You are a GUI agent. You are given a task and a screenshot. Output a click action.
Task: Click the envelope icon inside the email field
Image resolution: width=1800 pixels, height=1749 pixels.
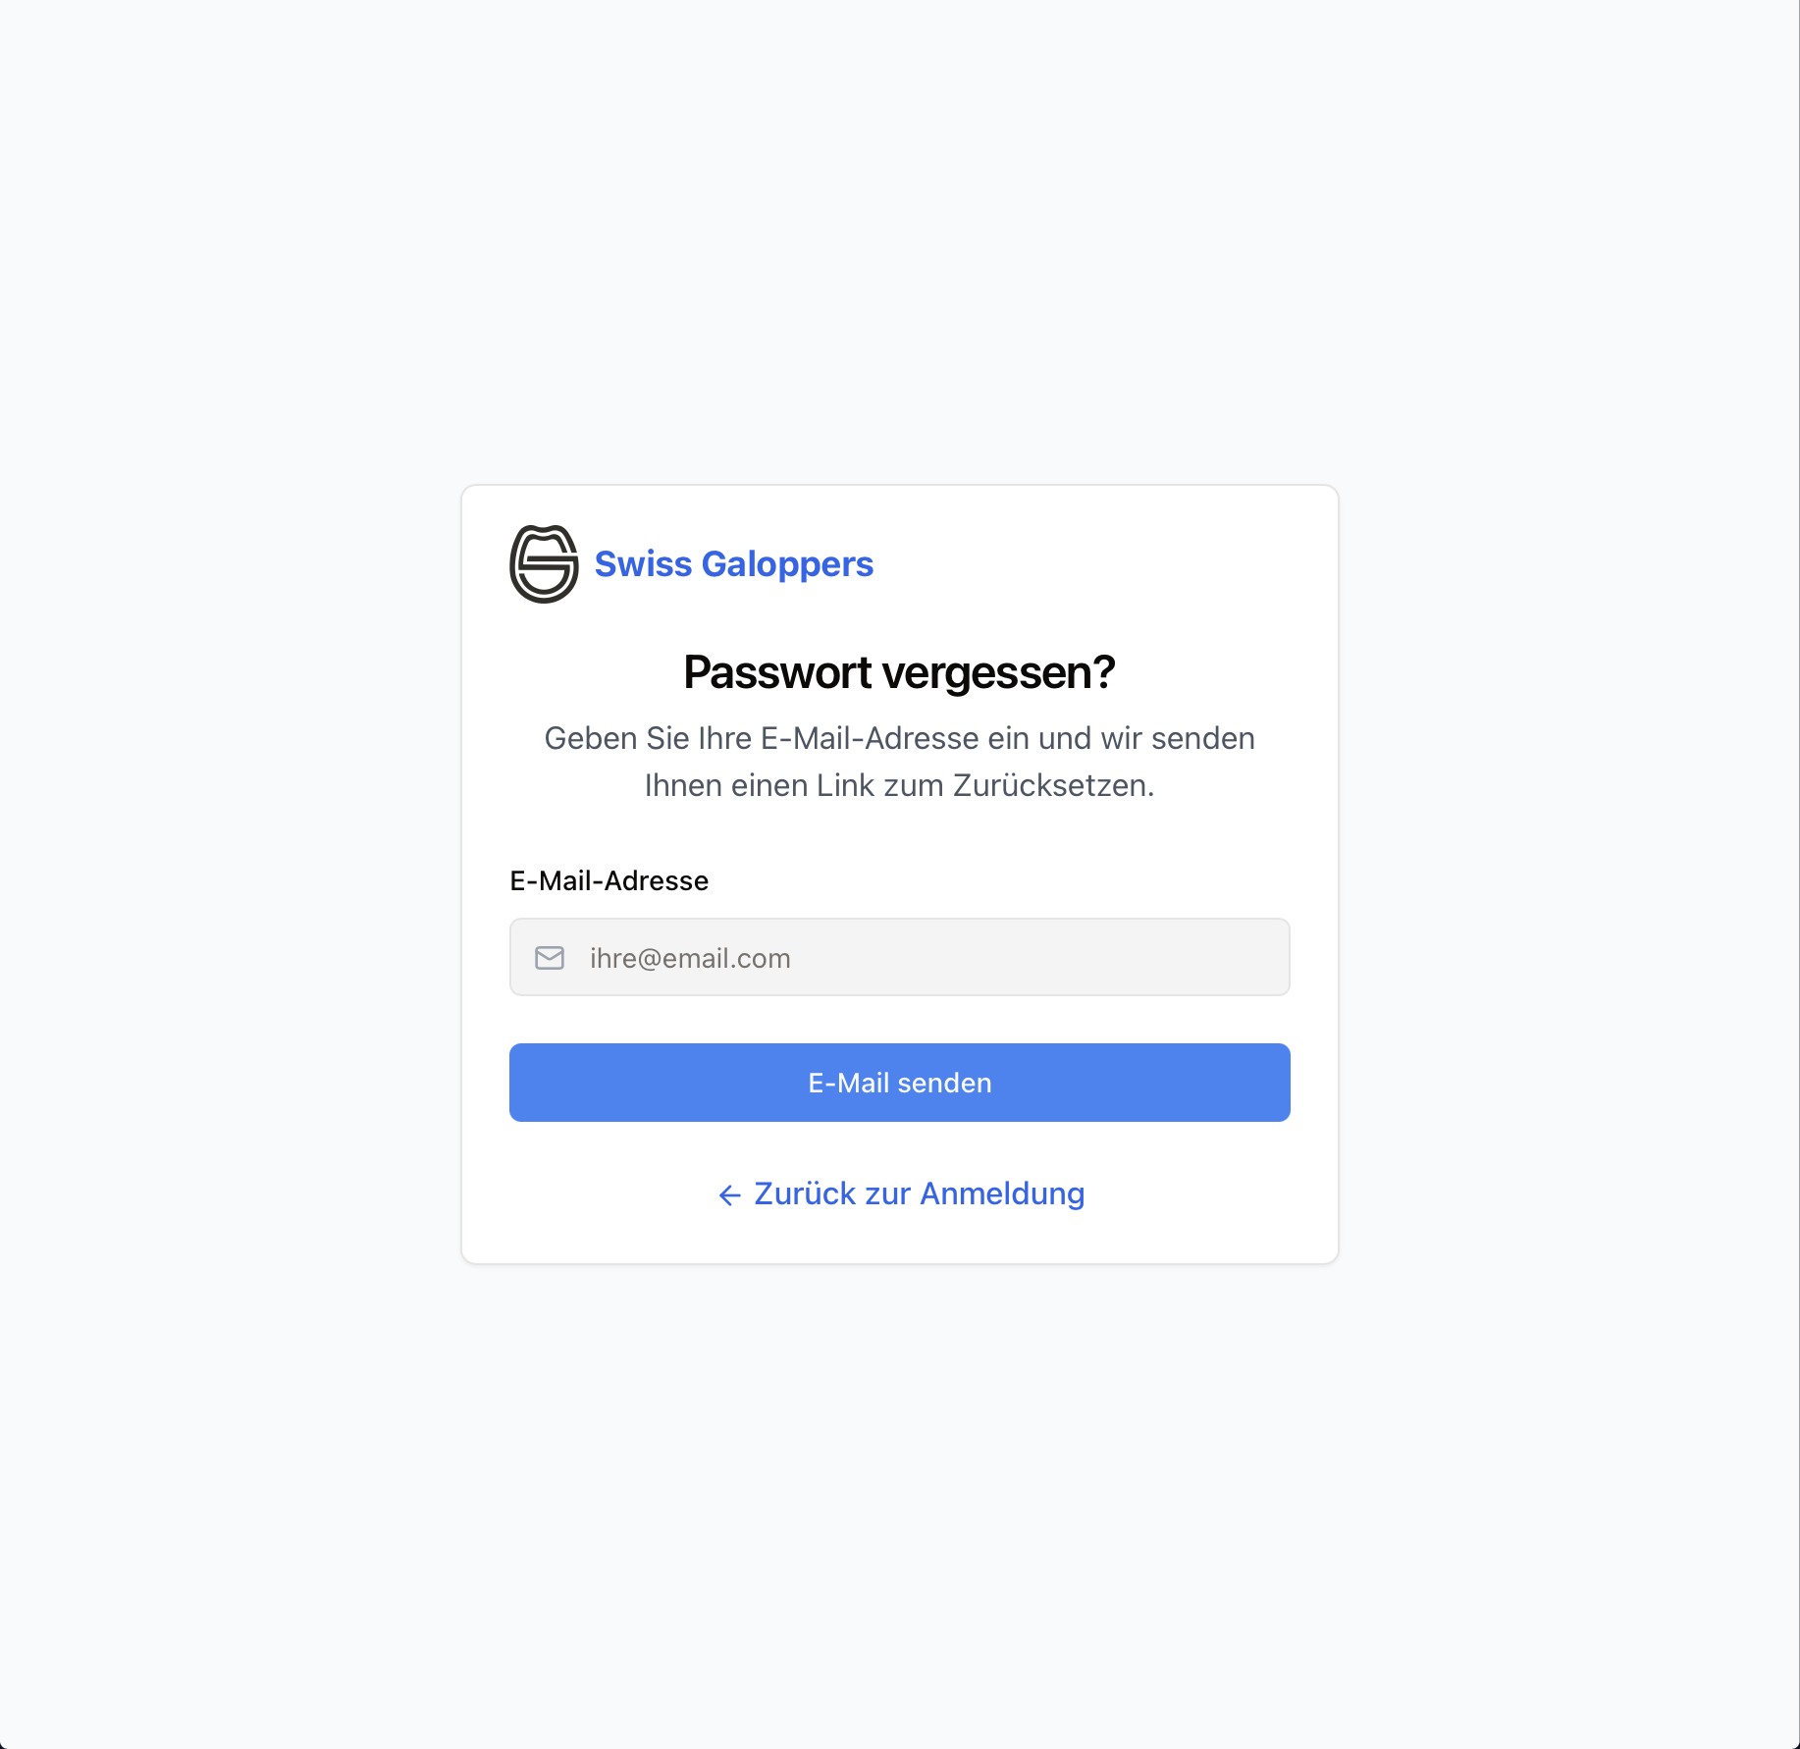(x=550, y=958)
